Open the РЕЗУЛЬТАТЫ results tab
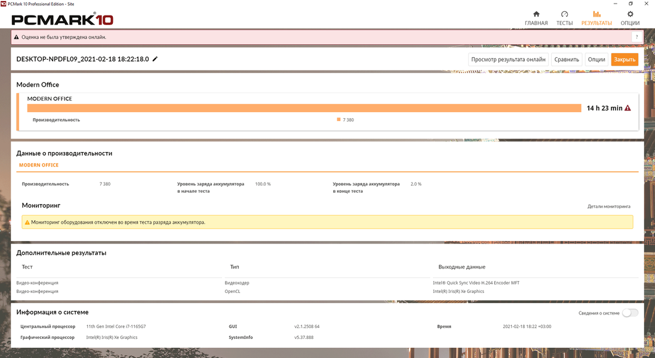The image size is (655, 358). [596, 18]
